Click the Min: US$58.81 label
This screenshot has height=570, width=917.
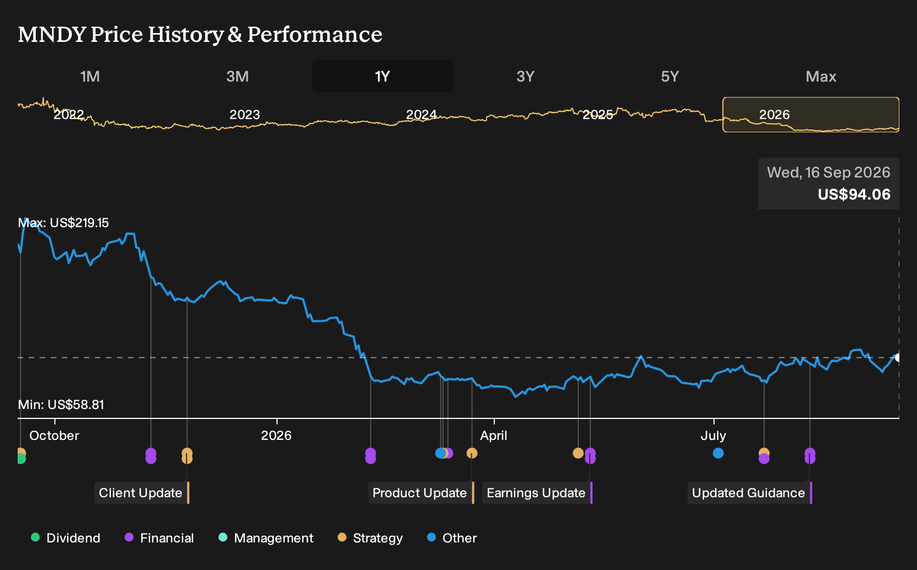(61, 405)
